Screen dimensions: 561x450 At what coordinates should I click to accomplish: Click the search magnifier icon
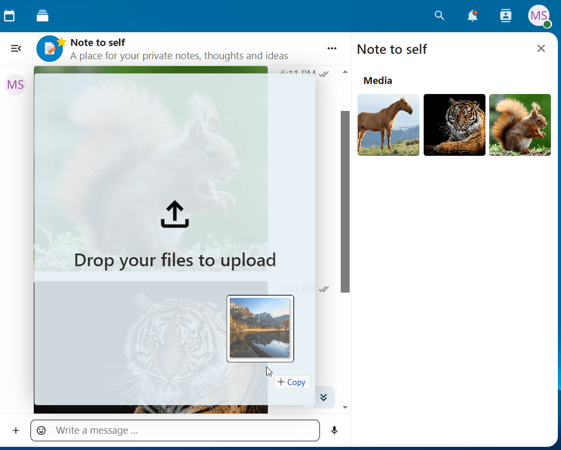click(440, 16)
